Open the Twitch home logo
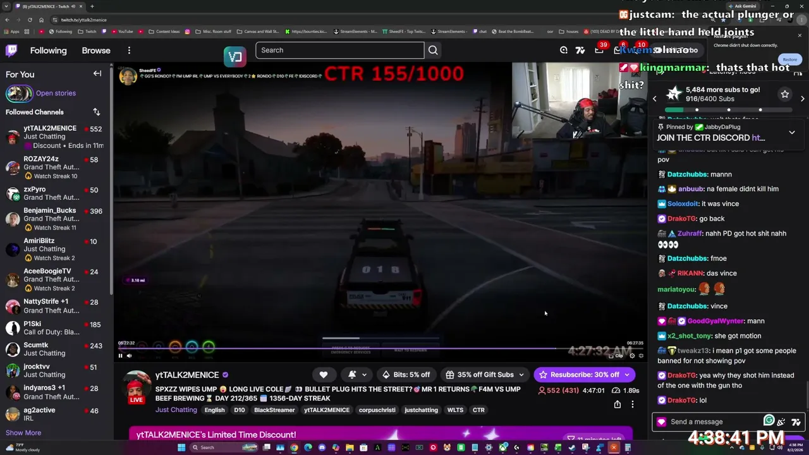809x455 pixels. pyautogui.click(x=11, y=51)
